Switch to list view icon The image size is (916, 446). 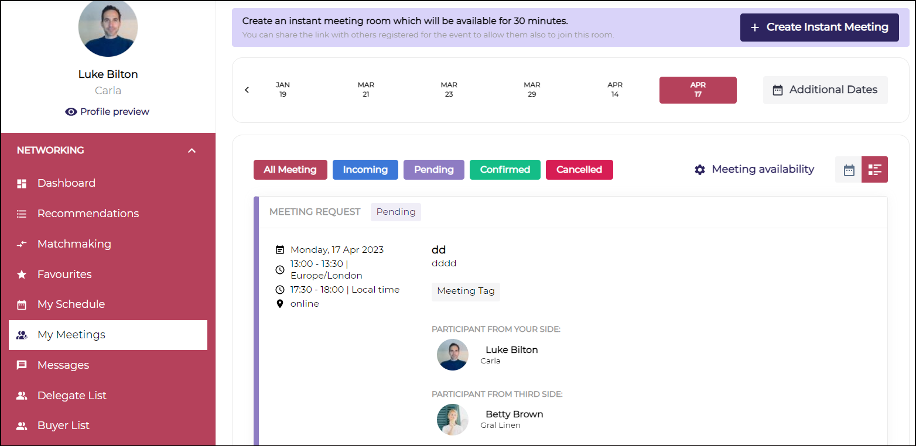(874, 170)
